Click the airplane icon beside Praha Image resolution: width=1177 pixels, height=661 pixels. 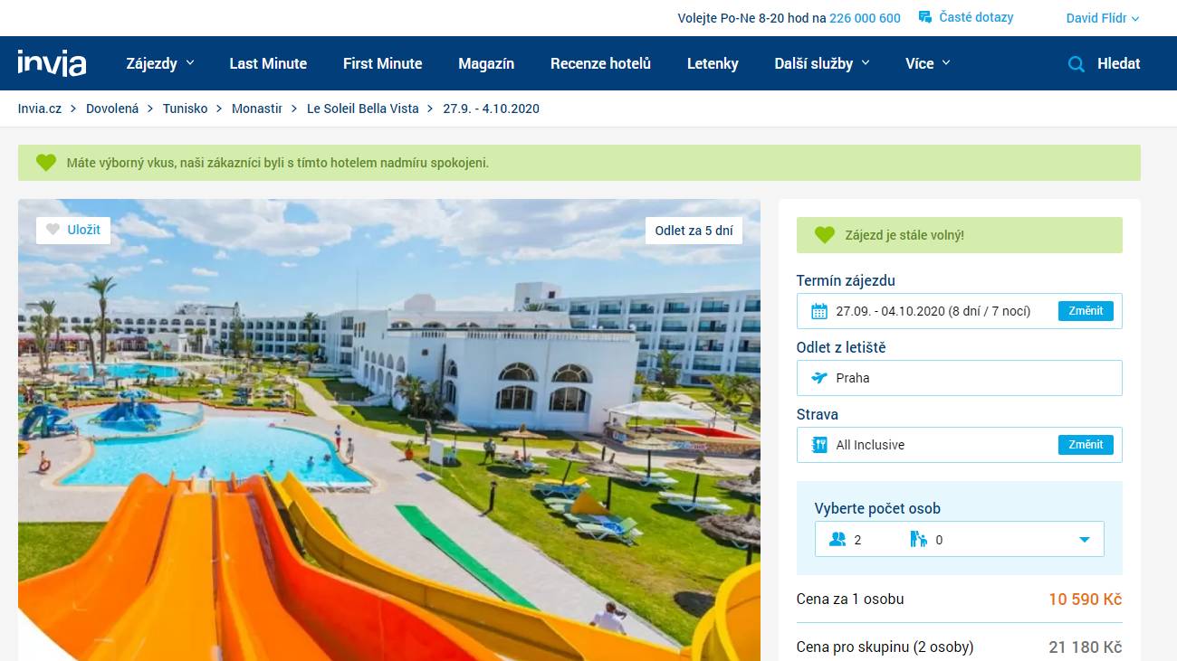click(819, 378)
